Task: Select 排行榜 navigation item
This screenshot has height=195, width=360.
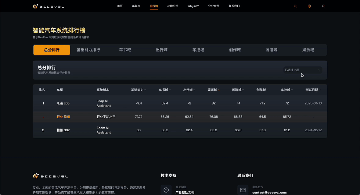Action: pos(154,6)
